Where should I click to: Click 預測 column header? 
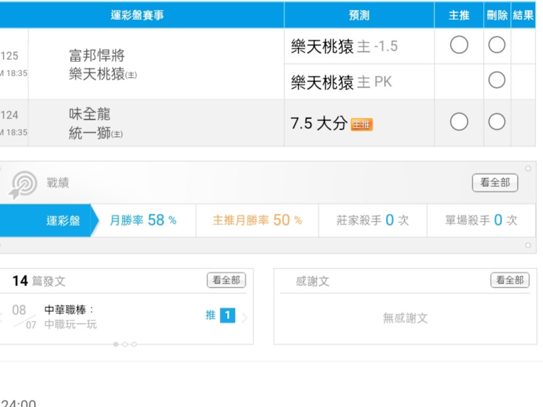pyautogui.click(x=359, y=15)
